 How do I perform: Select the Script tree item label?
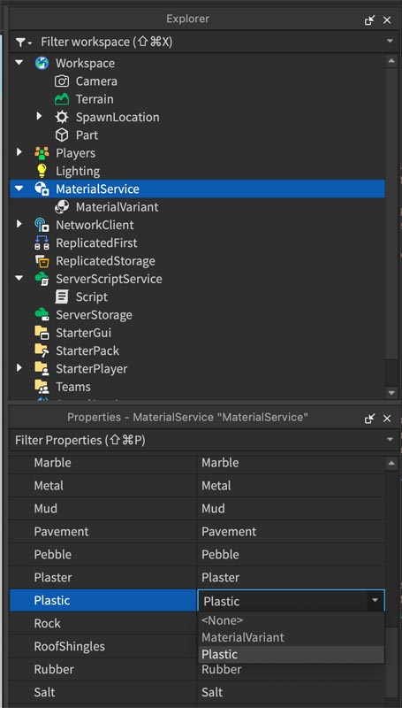pos(92,296)
